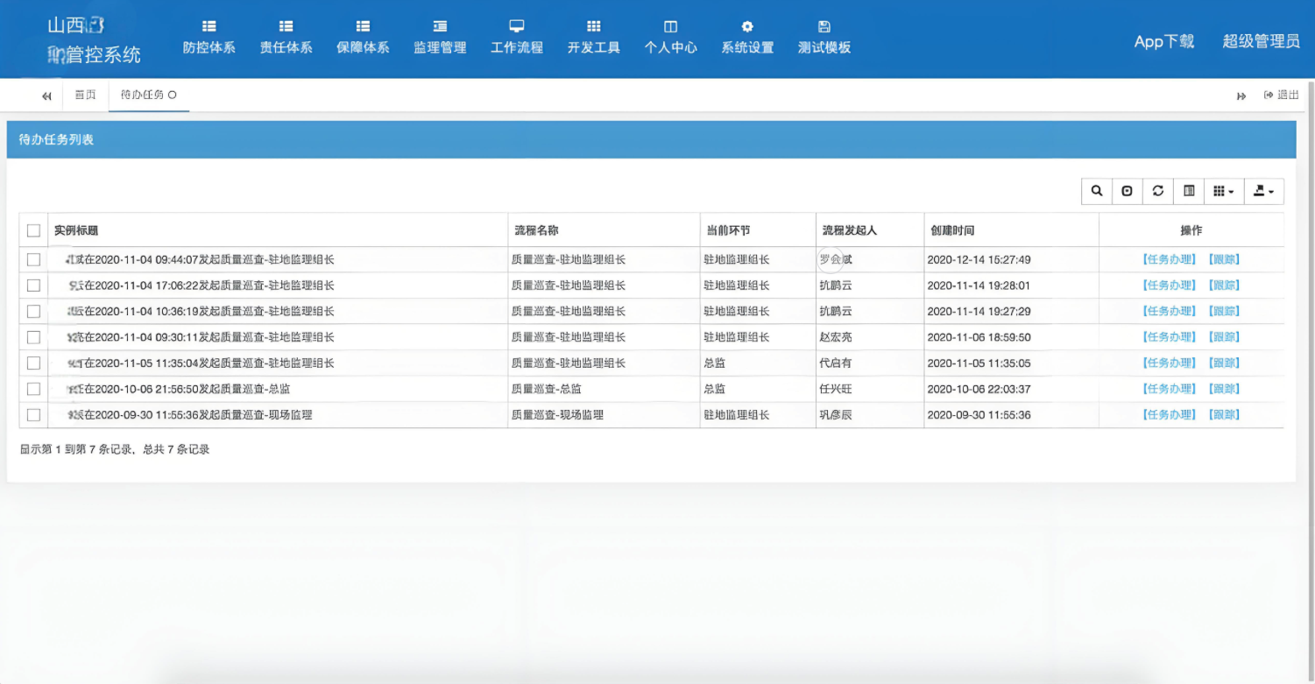Screen dimensions: 1315x684
Task: Click 跟踪 for the 2020-11-14 19:27:29 row
Action: [x=1223, y=311]
